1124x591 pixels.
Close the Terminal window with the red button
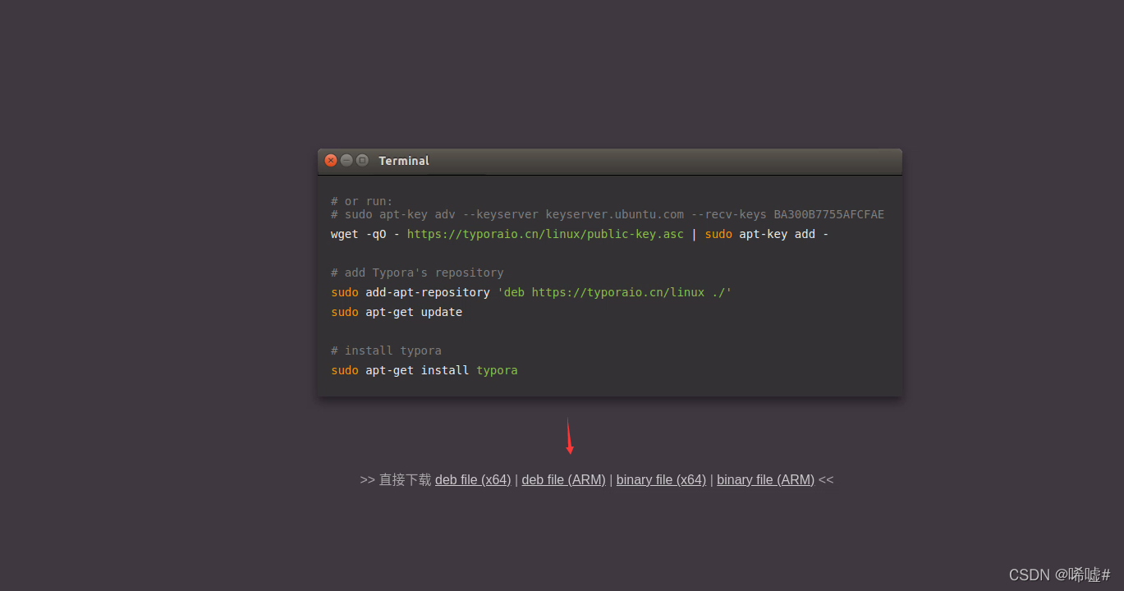tap(331, 161)
